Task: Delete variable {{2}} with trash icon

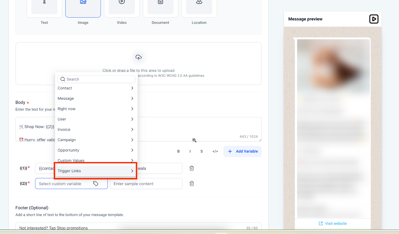Action: 192,183
